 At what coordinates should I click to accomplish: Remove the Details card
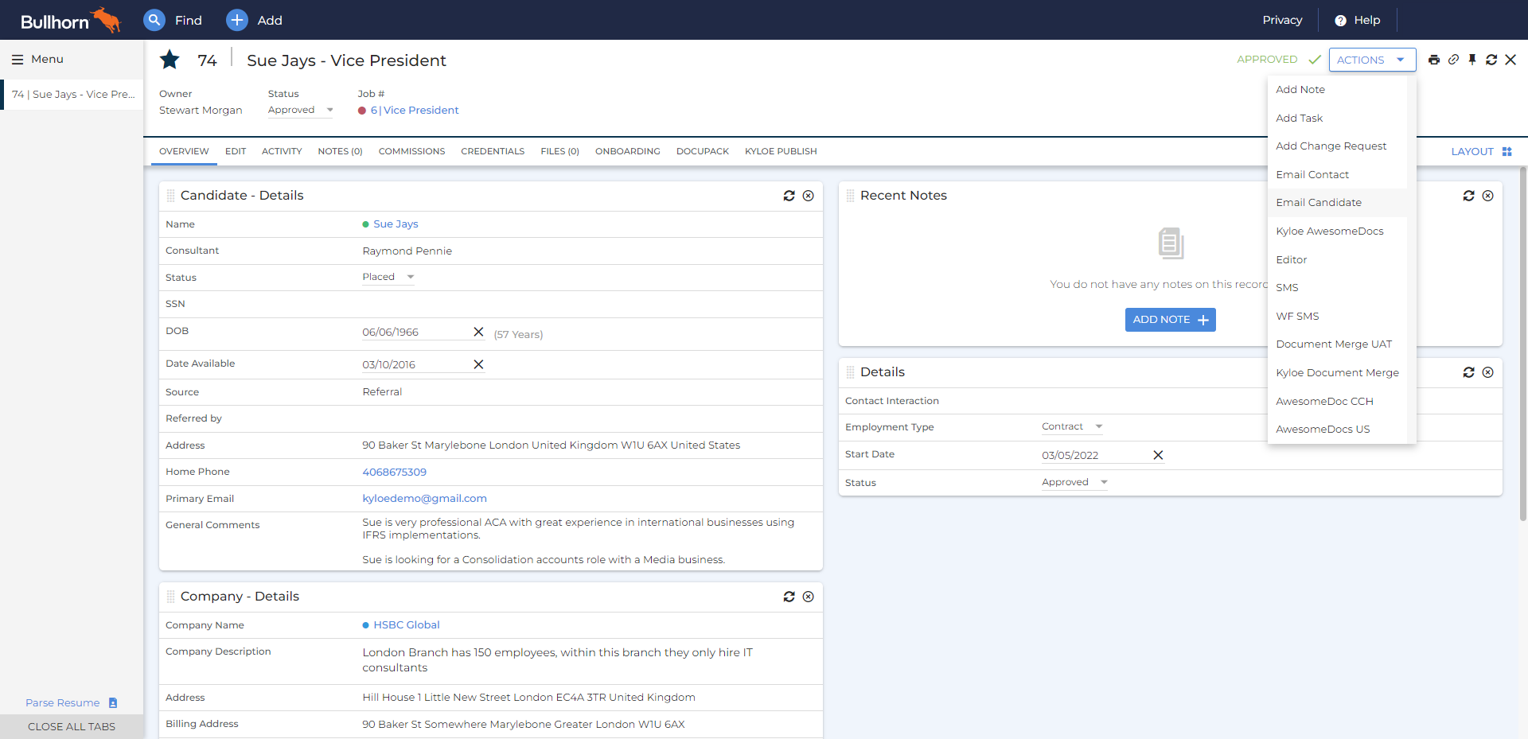(1487, 372)
